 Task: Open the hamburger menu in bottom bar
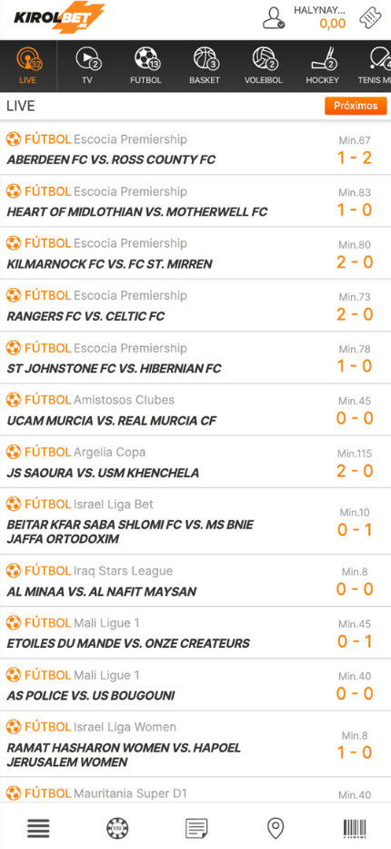38,828
